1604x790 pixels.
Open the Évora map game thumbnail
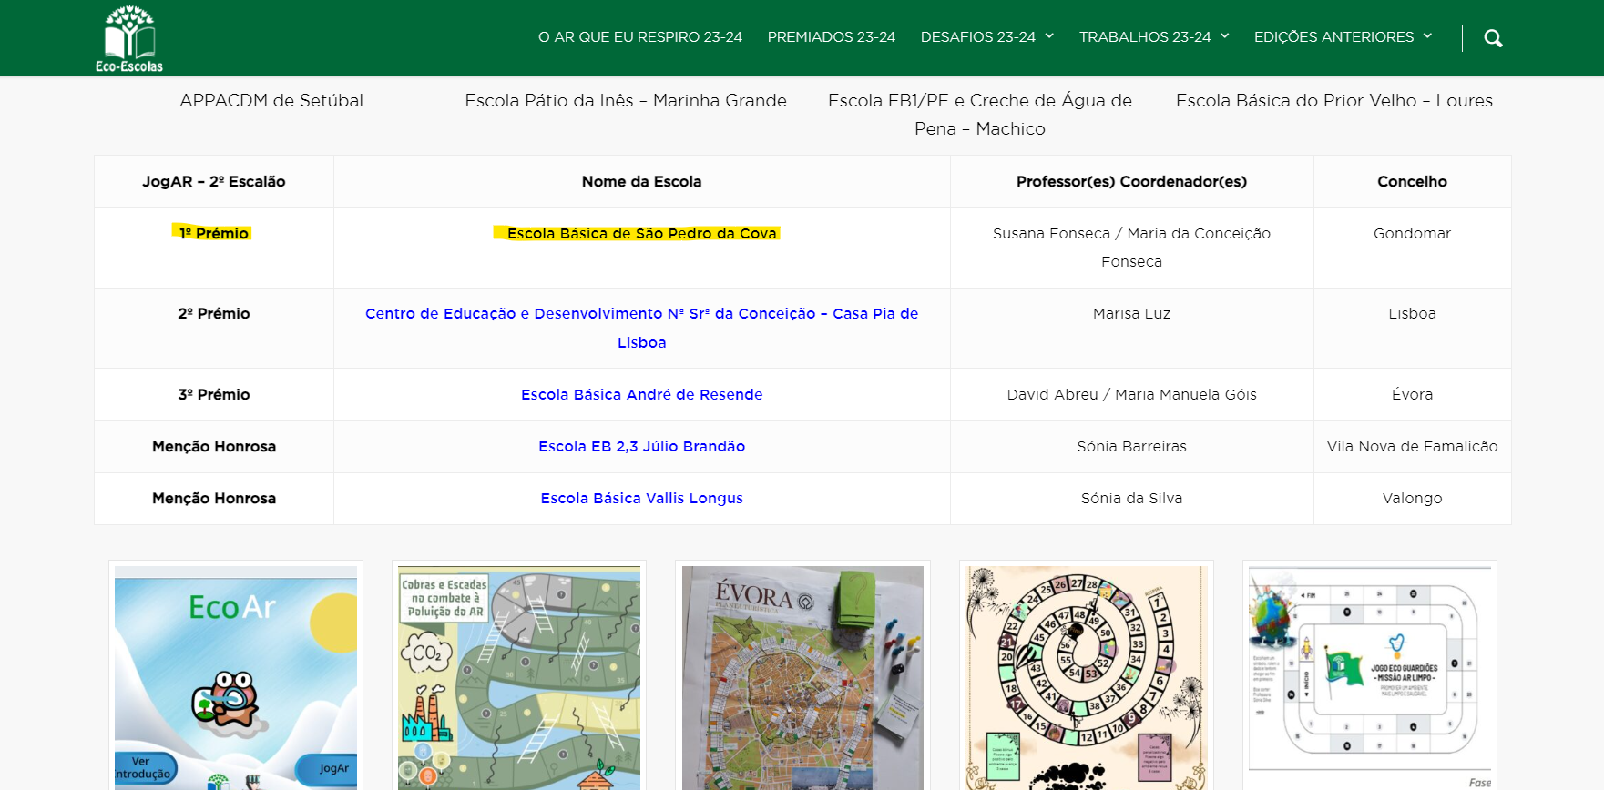[x=802, y=678]
